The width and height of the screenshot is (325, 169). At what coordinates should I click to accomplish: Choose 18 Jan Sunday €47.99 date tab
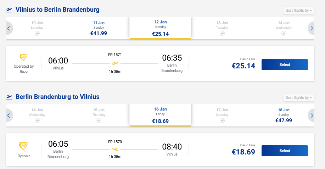[284, 116]
